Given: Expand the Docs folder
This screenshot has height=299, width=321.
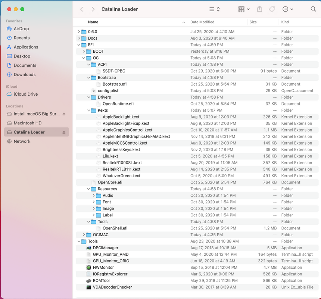Looking at the screenshot, I should [79, 38].
